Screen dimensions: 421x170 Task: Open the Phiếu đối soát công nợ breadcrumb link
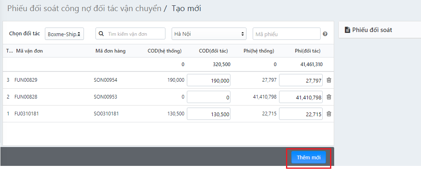pyautogui.click(x=84, y=8)
